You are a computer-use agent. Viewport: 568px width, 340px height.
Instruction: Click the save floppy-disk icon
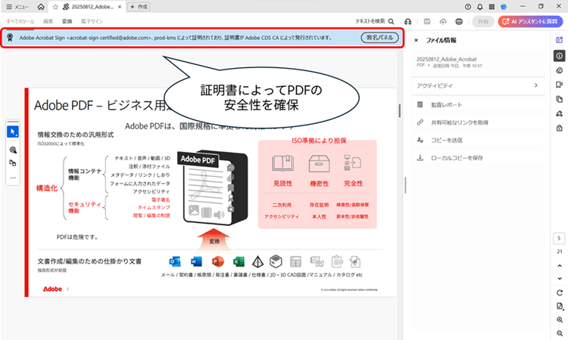[427, 22]
